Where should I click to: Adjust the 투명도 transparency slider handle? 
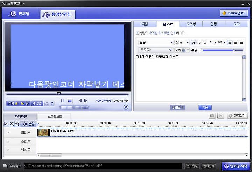(x=234, y=50)
